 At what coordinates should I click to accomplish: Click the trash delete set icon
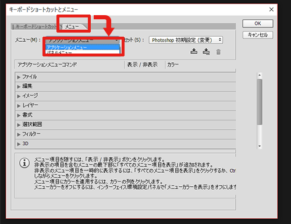(218, 52)
